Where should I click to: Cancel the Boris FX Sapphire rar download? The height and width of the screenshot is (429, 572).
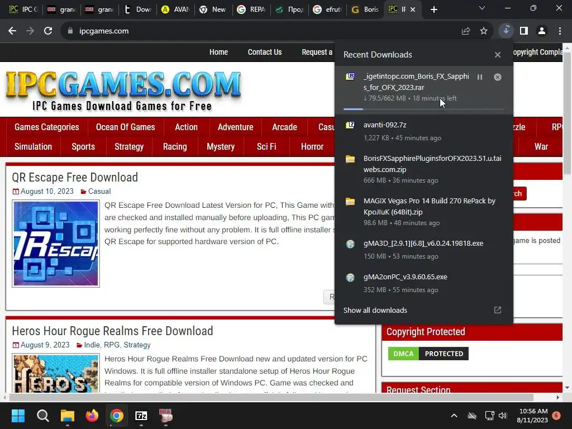pos(498,77)
